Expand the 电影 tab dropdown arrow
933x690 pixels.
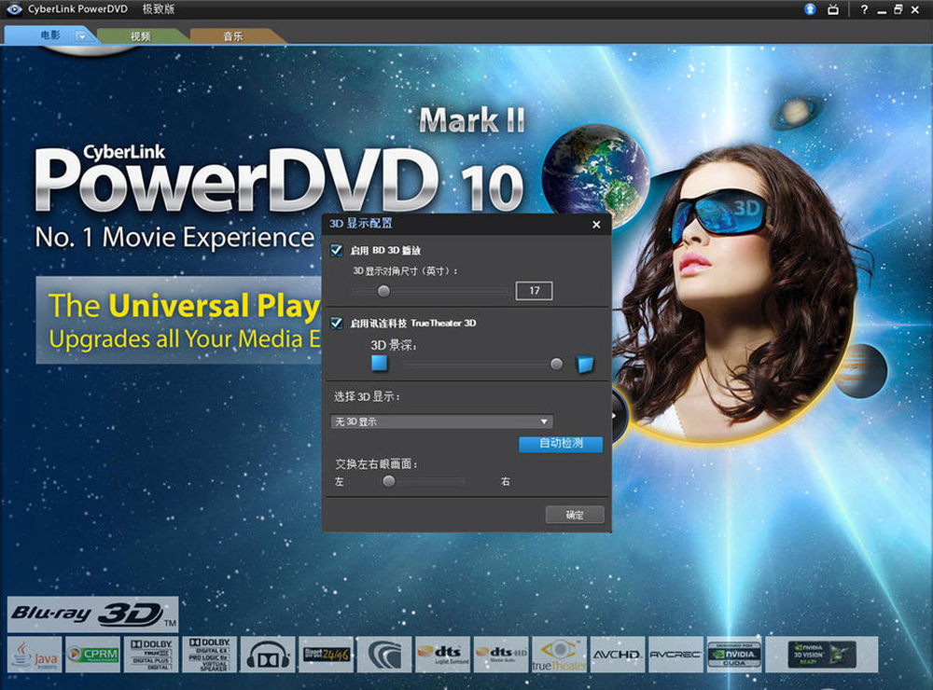tap(81, 36)
